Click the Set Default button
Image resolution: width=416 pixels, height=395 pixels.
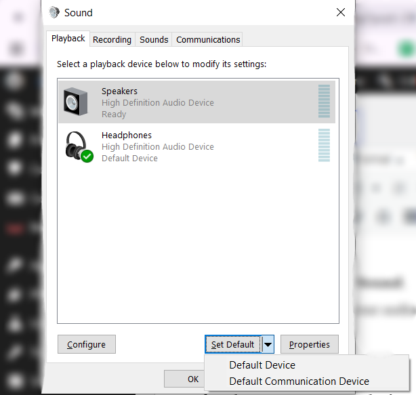pos(233,344)
